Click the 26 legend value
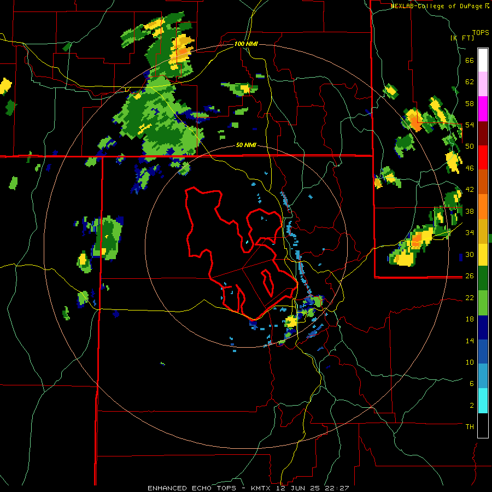This screenshot has height=492, width=492. click(470, 276)
